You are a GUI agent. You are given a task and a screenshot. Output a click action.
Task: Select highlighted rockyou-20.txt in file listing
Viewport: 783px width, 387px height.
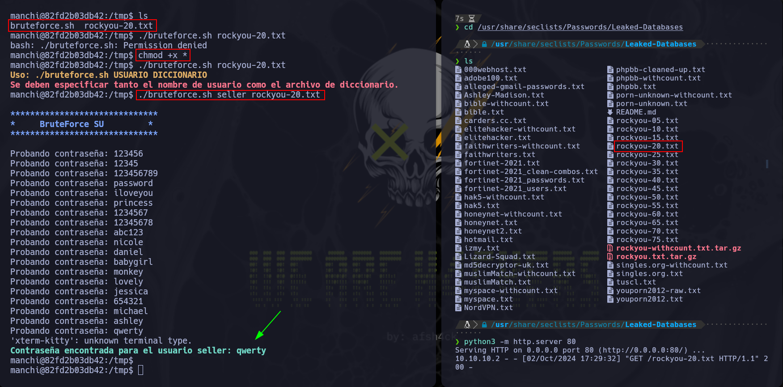pos(647,146)
